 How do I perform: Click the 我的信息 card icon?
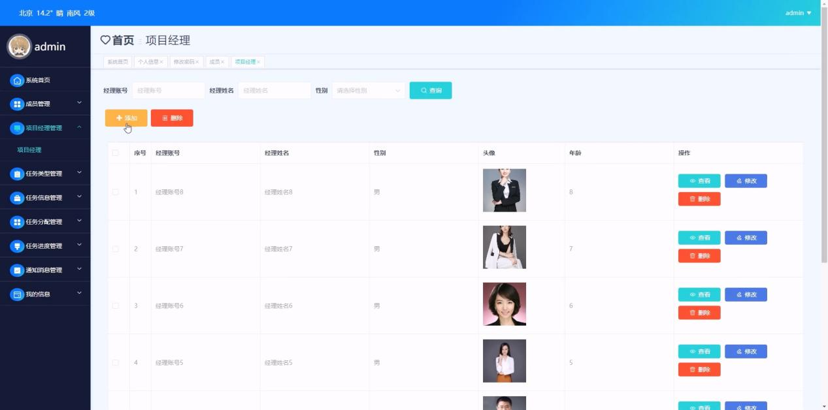(x=17, y=294)
